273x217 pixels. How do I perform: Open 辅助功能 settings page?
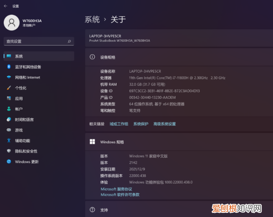point(39,141)
